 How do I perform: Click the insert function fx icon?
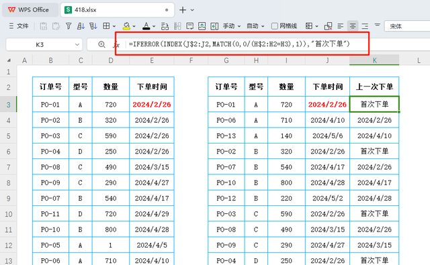pos(116,44)
